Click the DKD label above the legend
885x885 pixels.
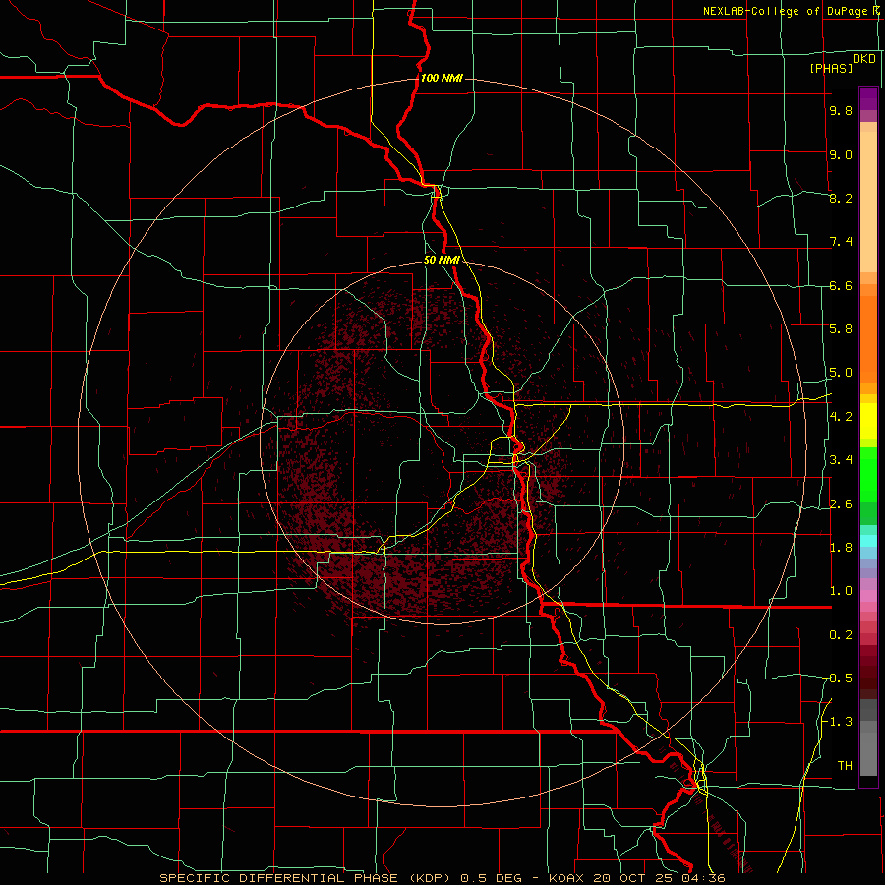864,59
